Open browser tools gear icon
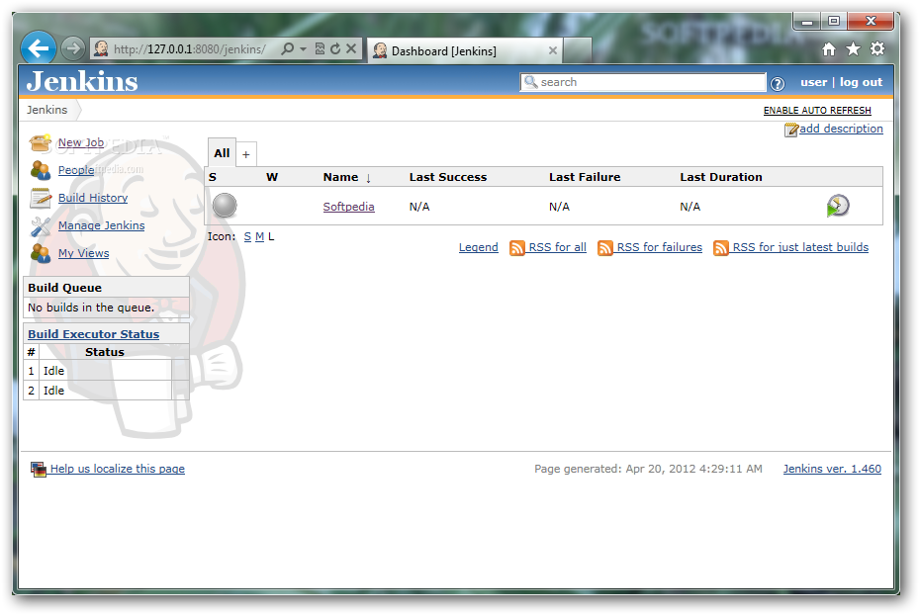 tap(877, 48)
